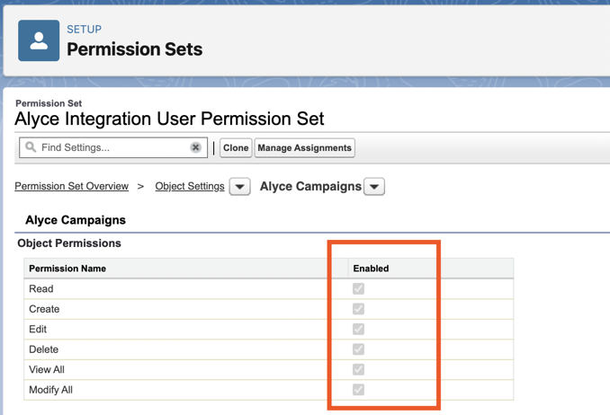Go to Permission Set Overview link
610x415 pixels.
72,186
